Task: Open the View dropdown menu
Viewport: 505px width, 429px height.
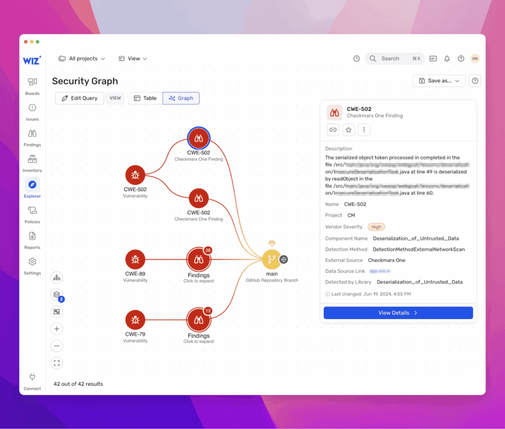Action: click(x=133, y=59)
